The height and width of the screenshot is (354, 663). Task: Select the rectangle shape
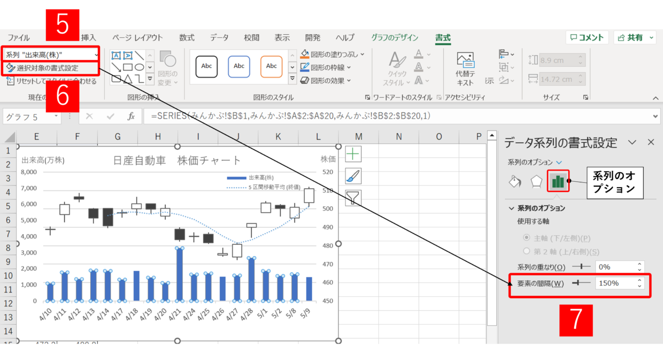click(x=128, y=67)
